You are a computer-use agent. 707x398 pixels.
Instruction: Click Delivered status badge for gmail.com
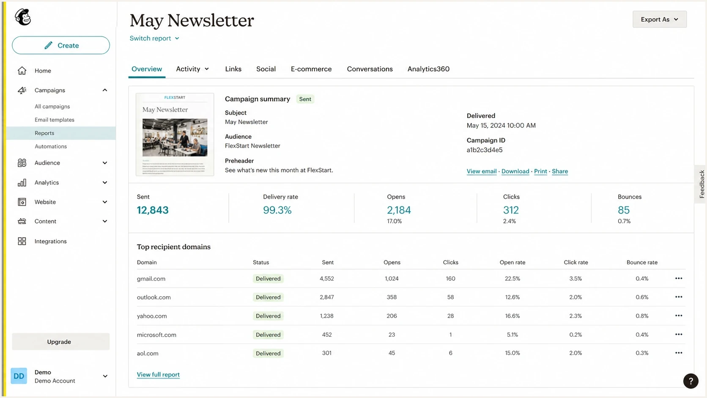(268, 279)
